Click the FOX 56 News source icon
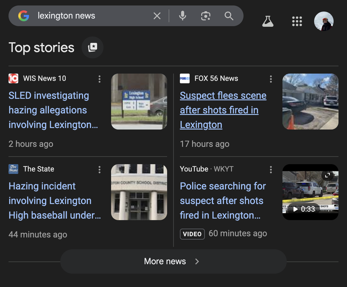Image resolution: width=347 pixels, height=287 pixels. [x=185, y=78]
